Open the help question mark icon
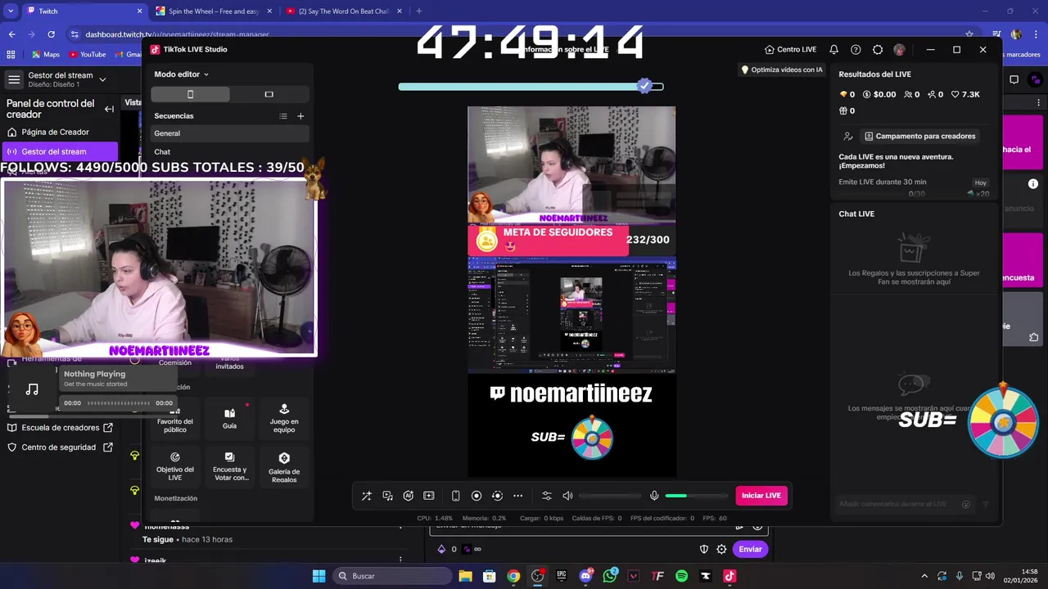Image resolution: width=1048 pixels, height=589 pixels. (856, 50)
